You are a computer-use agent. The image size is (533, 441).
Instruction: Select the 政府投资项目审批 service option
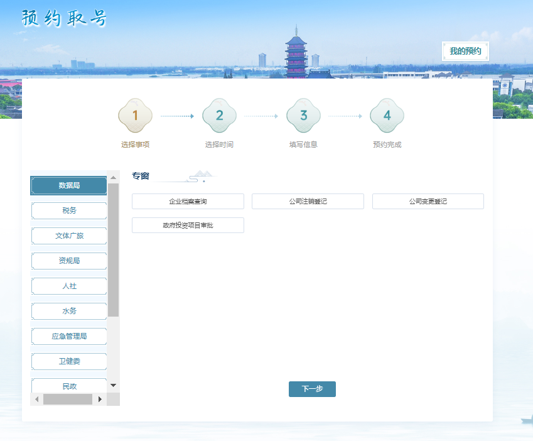[x=188, y=226]
